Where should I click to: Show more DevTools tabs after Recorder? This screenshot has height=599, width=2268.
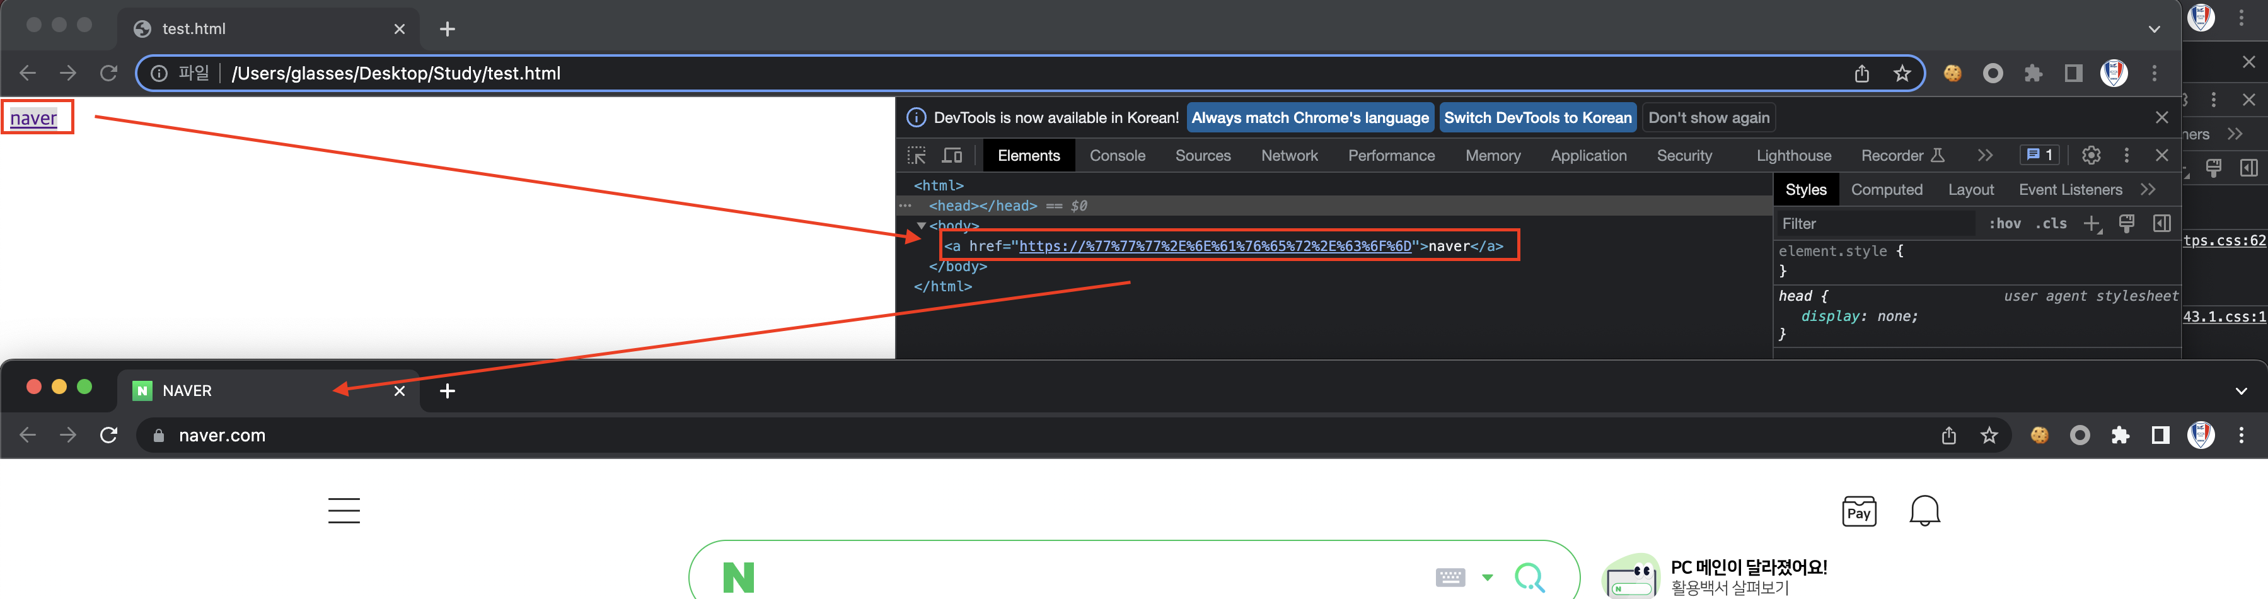click(1984, 155)
